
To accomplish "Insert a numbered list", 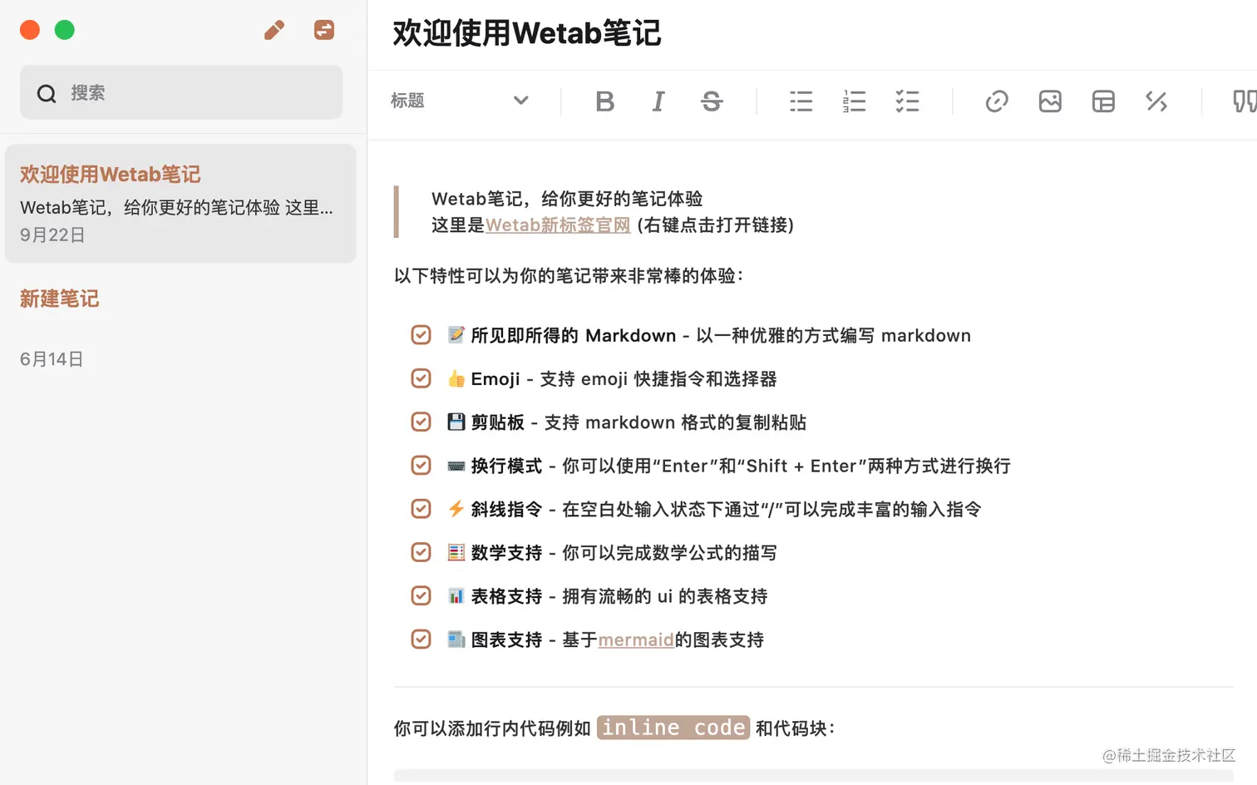I will coord(854,101).
